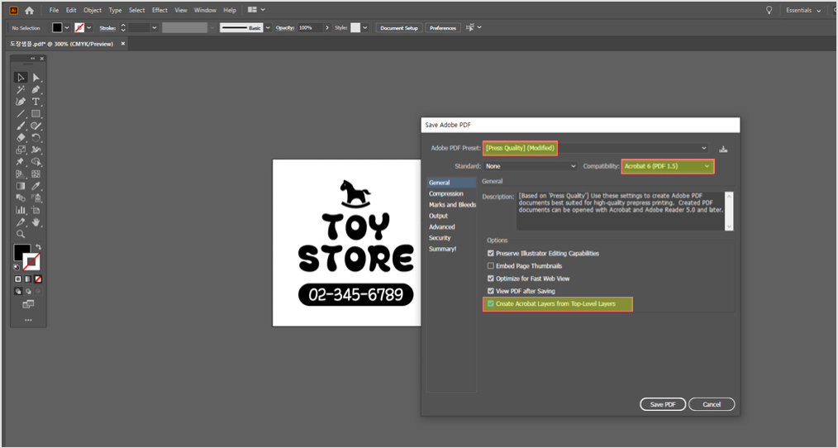Activate the Puppet Warp pin tool
838x448 pixels.
pyautogui.click(x=21, y=162)
